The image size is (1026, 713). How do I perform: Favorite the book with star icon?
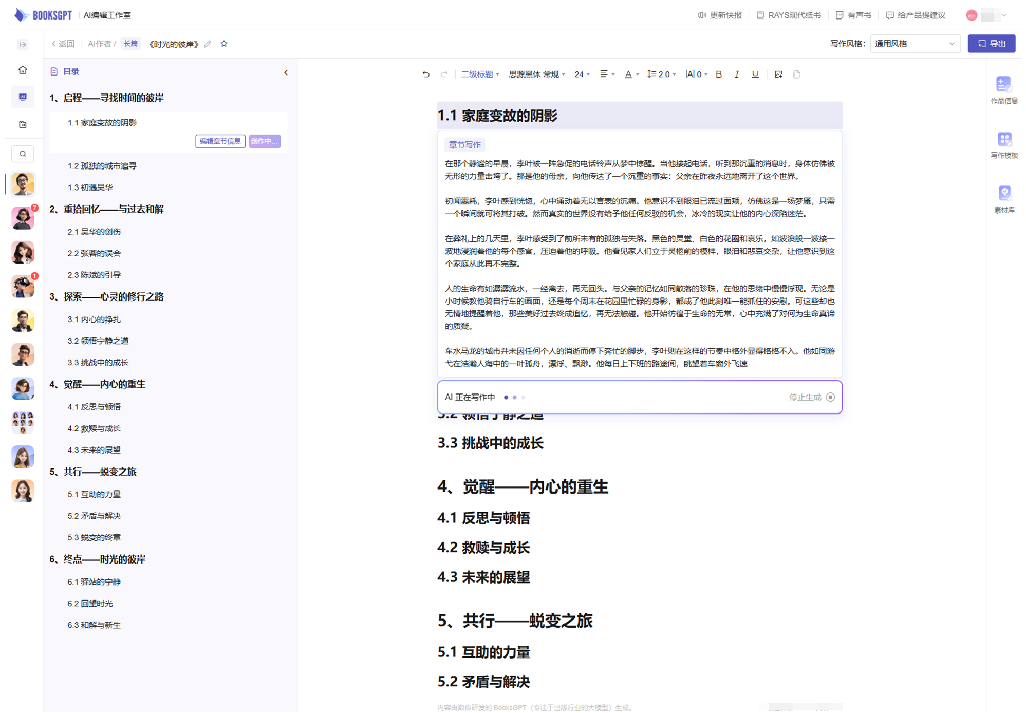click(224, 44)
